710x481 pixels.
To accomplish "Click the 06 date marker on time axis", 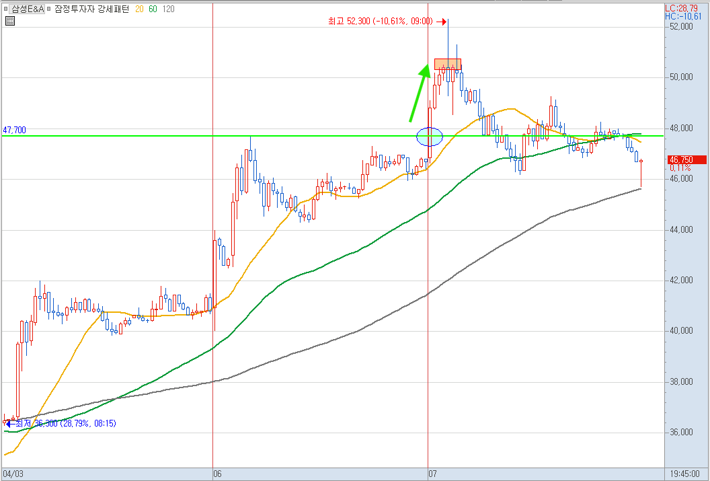I will click(217, 474).
